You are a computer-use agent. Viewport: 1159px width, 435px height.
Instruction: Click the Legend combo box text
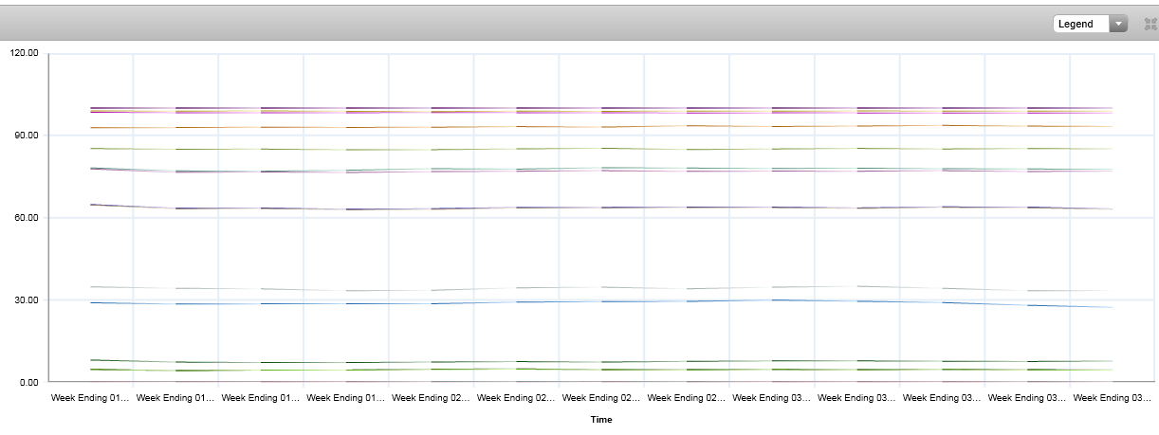(1080, 24)
